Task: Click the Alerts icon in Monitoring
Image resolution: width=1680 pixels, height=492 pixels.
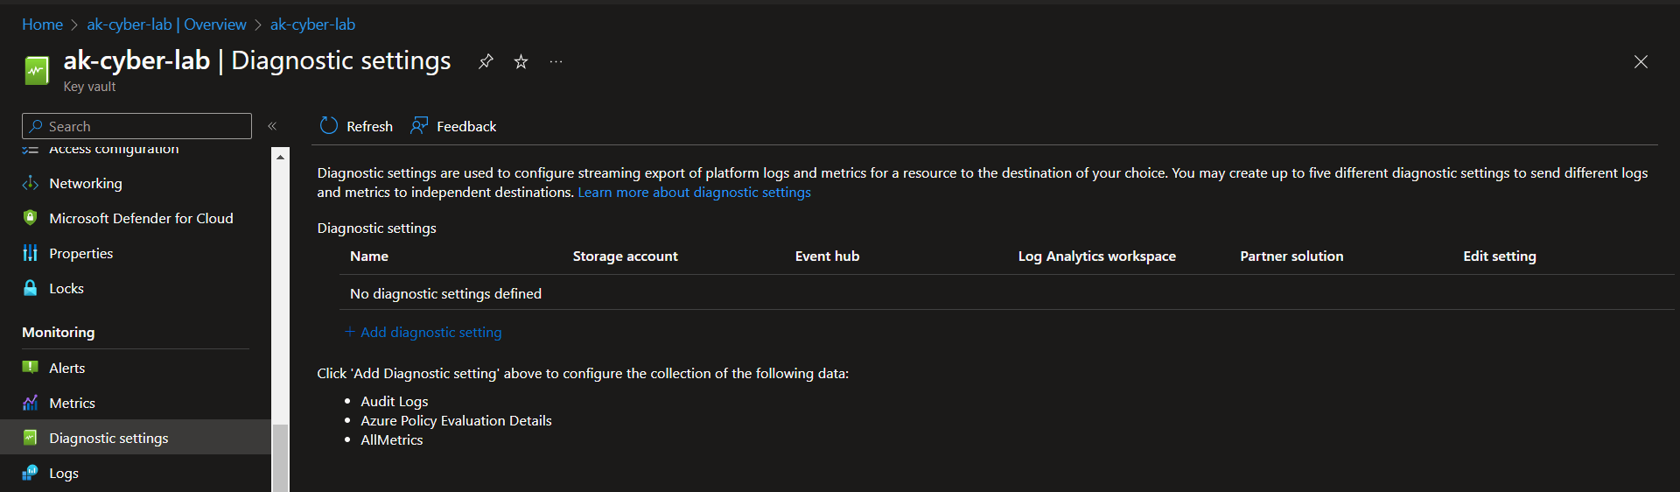Action: (31, 368)
